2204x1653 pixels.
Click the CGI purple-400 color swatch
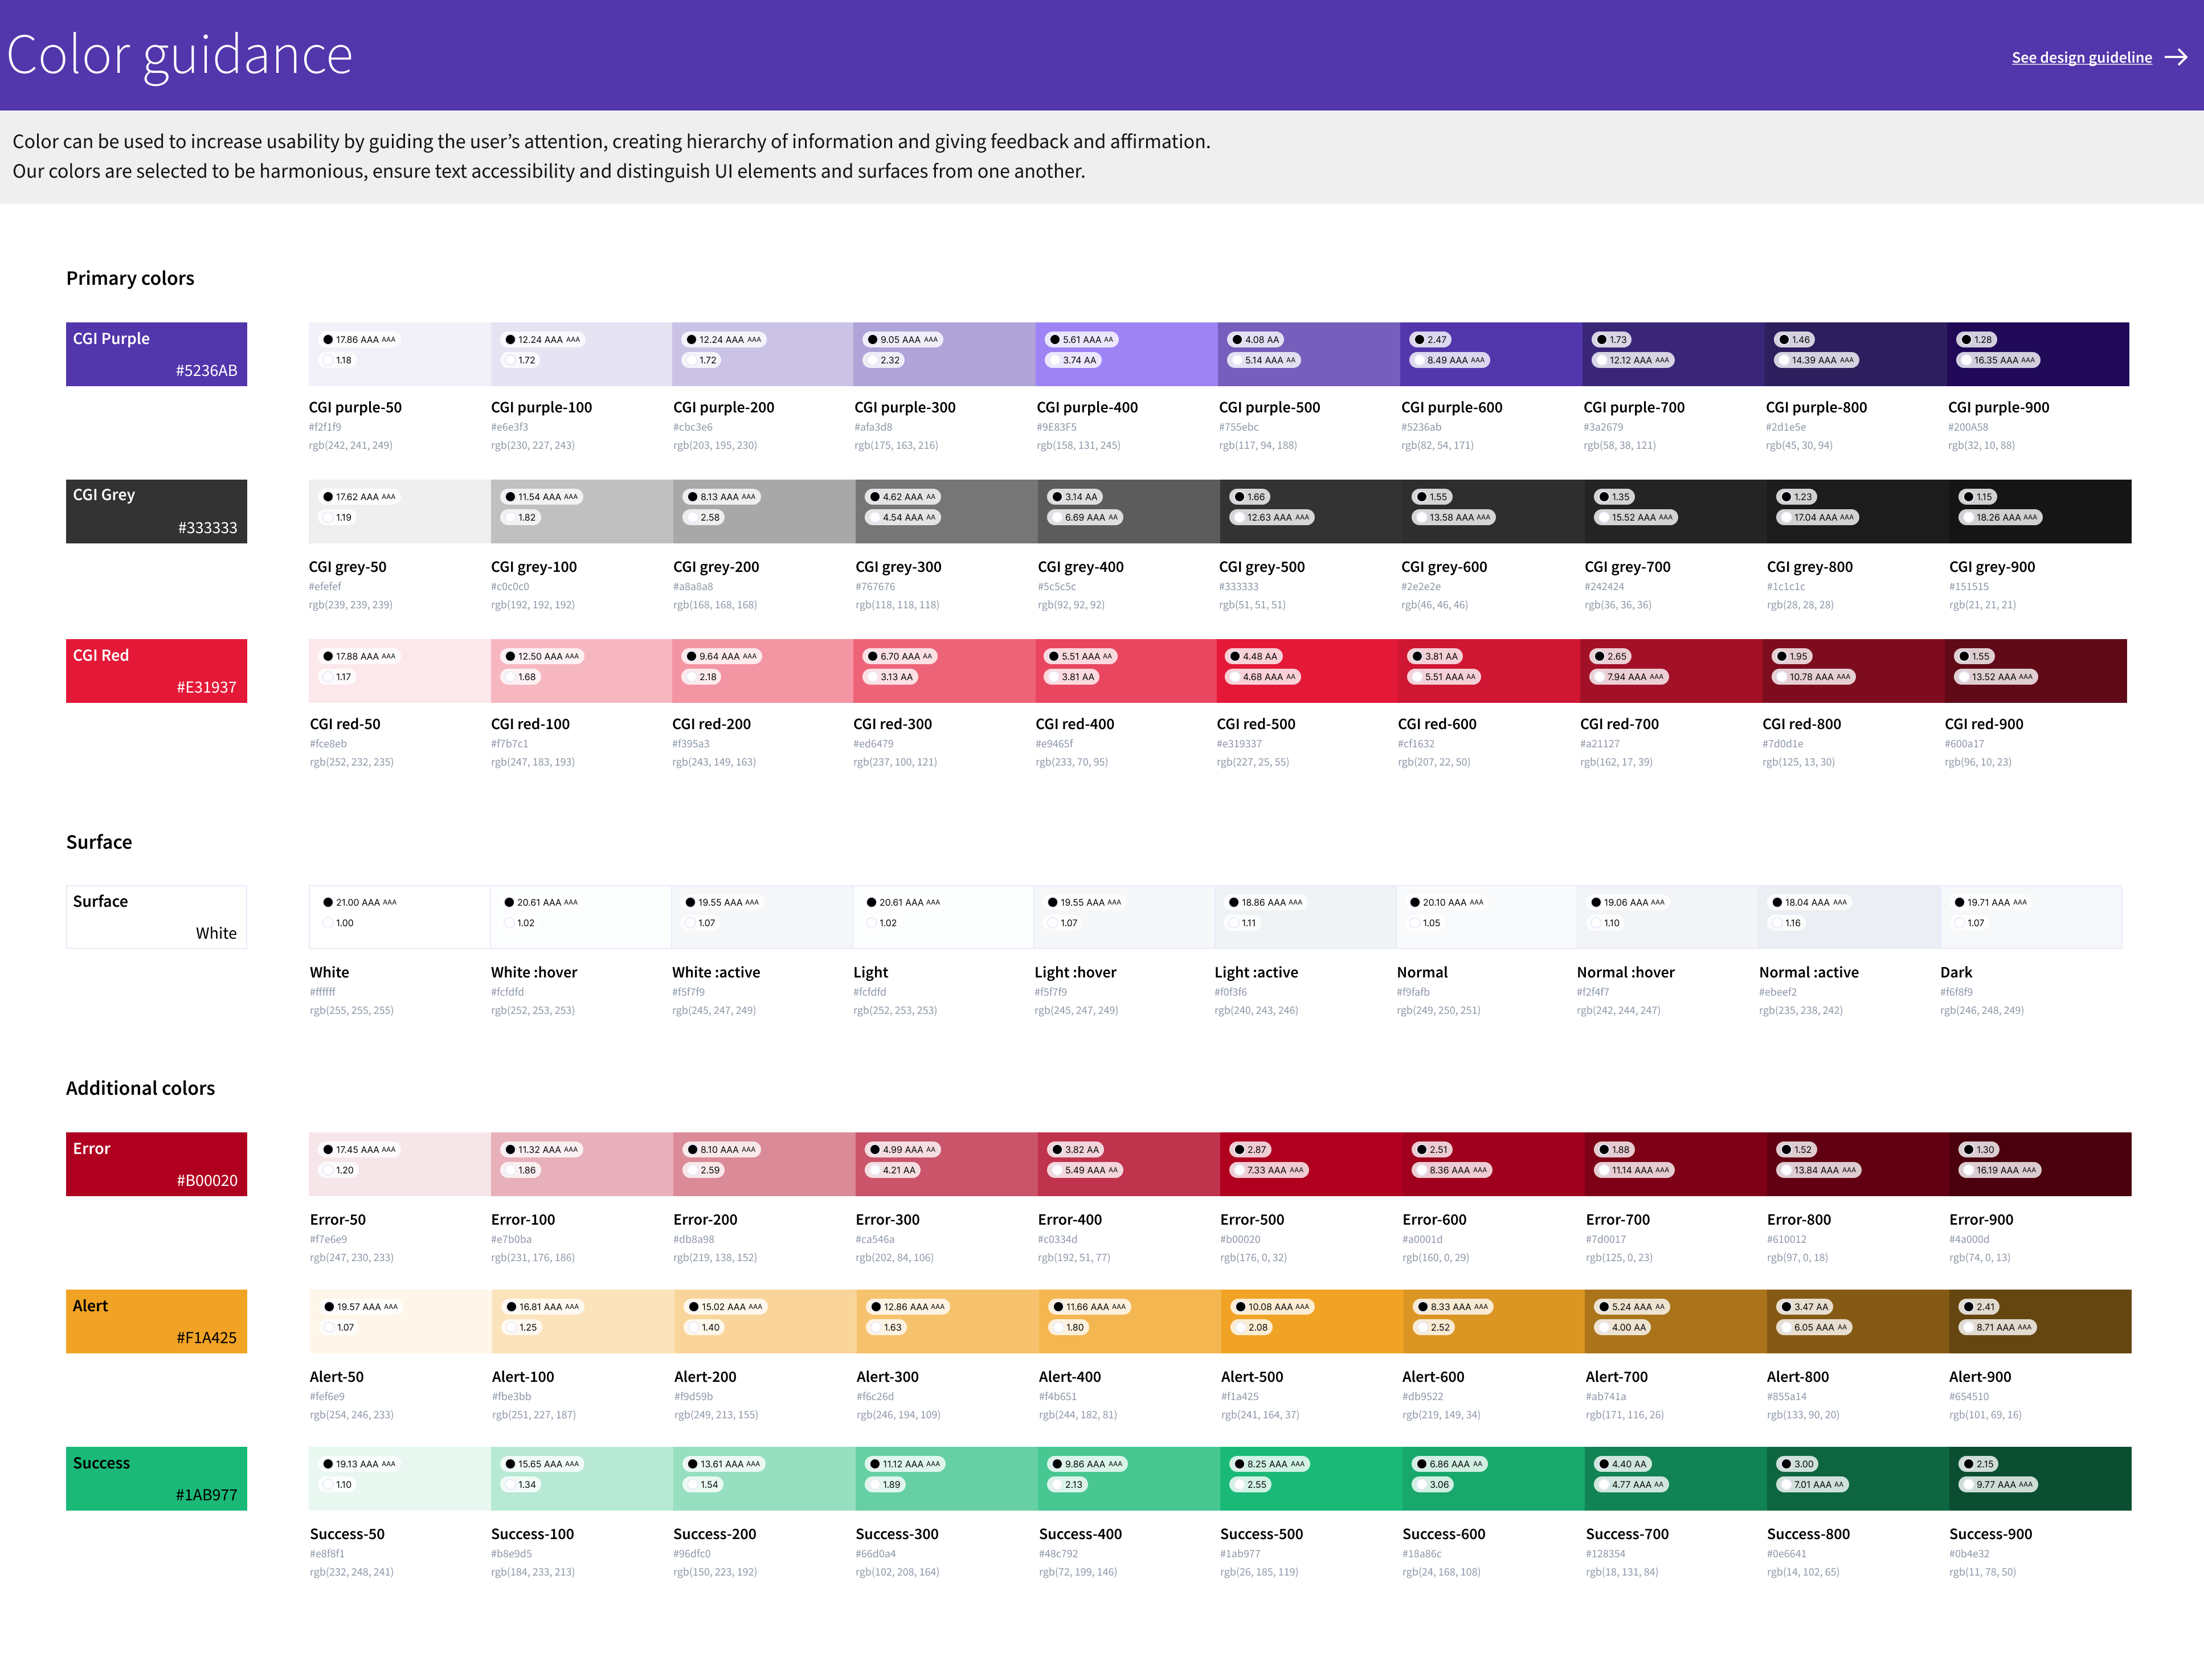(x=1127, y=354)
